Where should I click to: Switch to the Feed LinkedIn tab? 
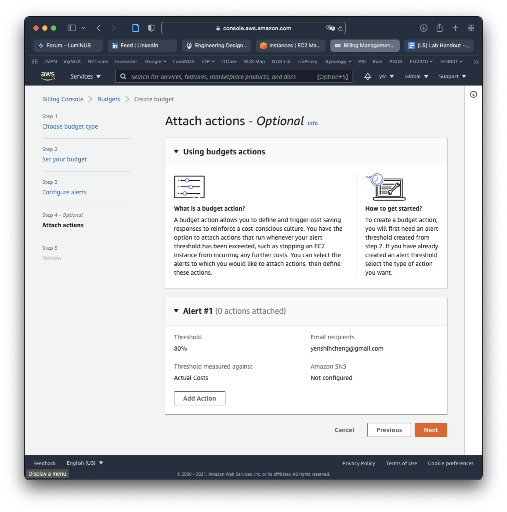pyautogui.click(x=142, y=46)
